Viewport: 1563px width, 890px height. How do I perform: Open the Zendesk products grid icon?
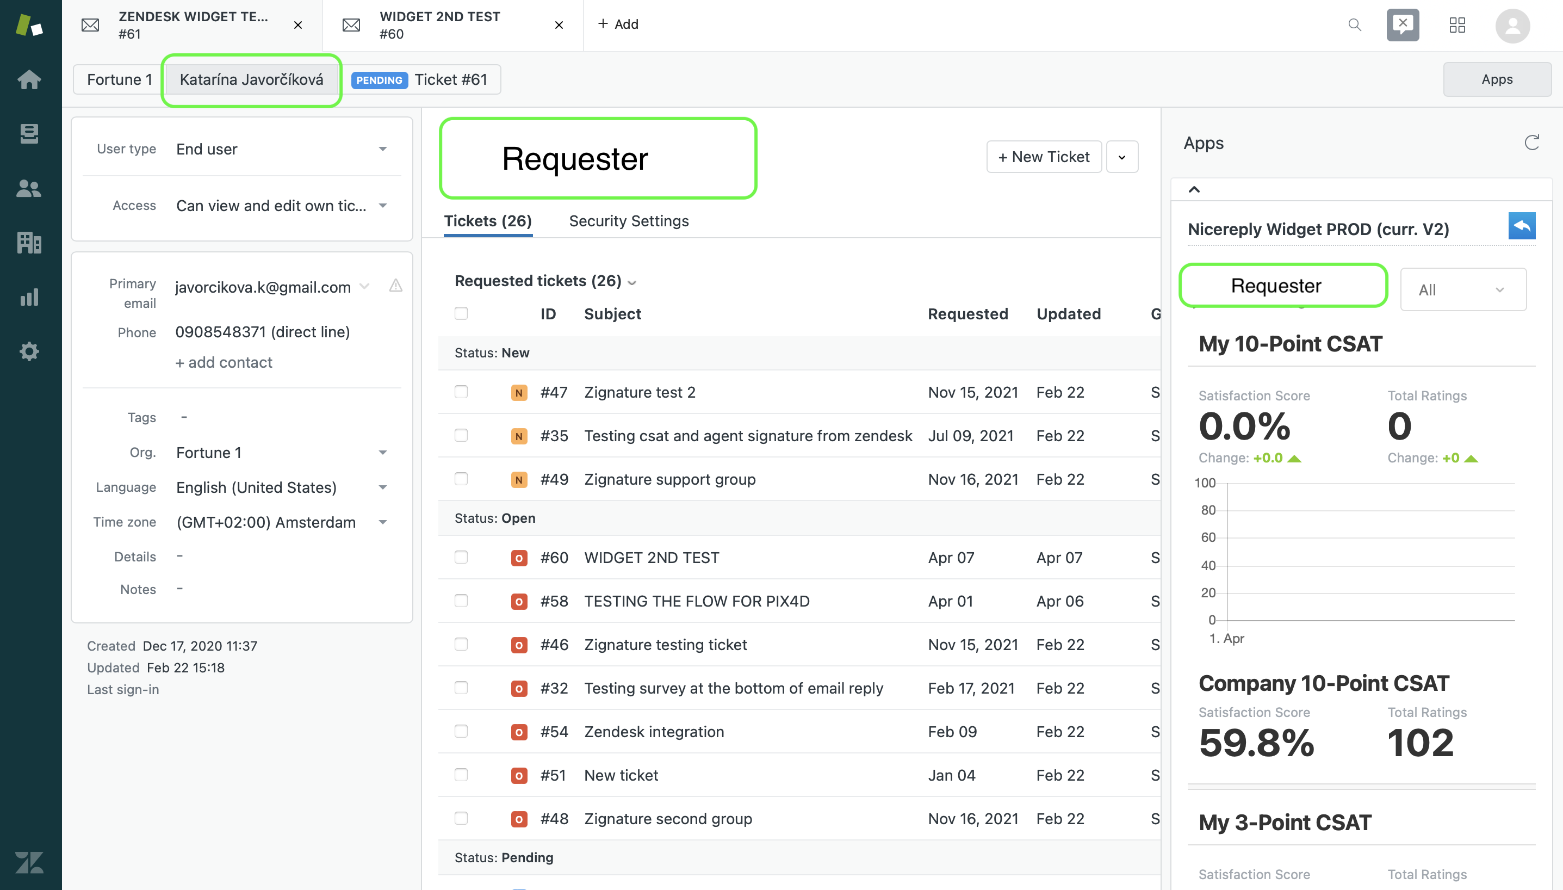point(1457,25)
